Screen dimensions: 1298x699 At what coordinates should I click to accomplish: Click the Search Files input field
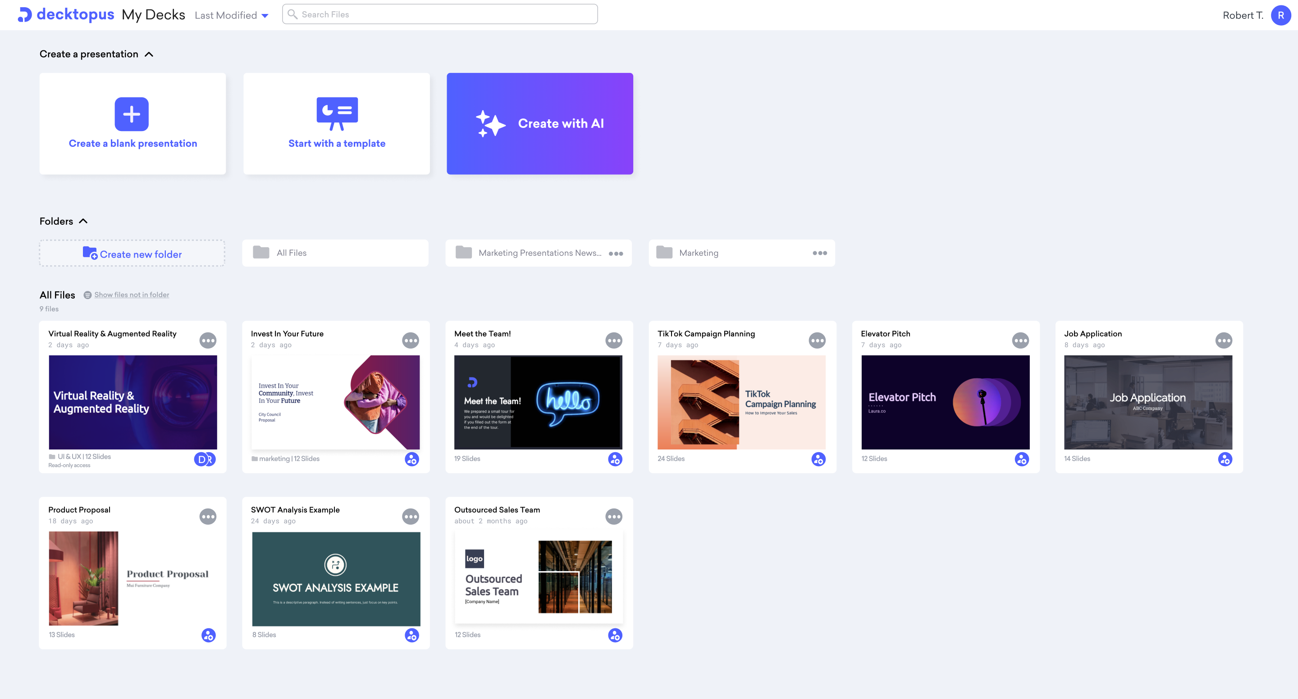[440, 14]
